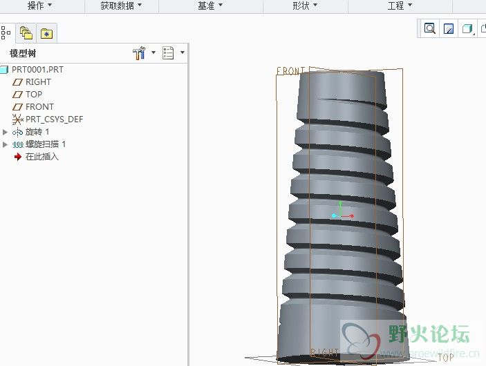Click the FRONT plane label in viewport
486x366 pixels.
click(290, 71)
